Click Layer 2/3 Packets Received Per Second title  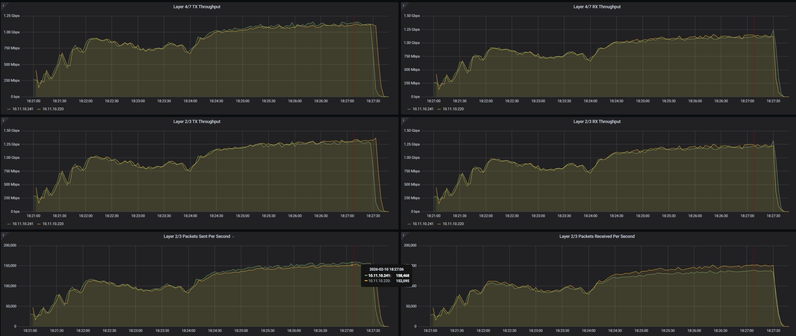(597, 237)
